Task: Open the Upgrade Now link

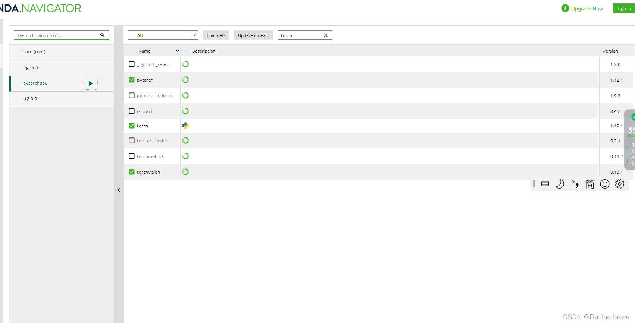Action: coord(587,9)
